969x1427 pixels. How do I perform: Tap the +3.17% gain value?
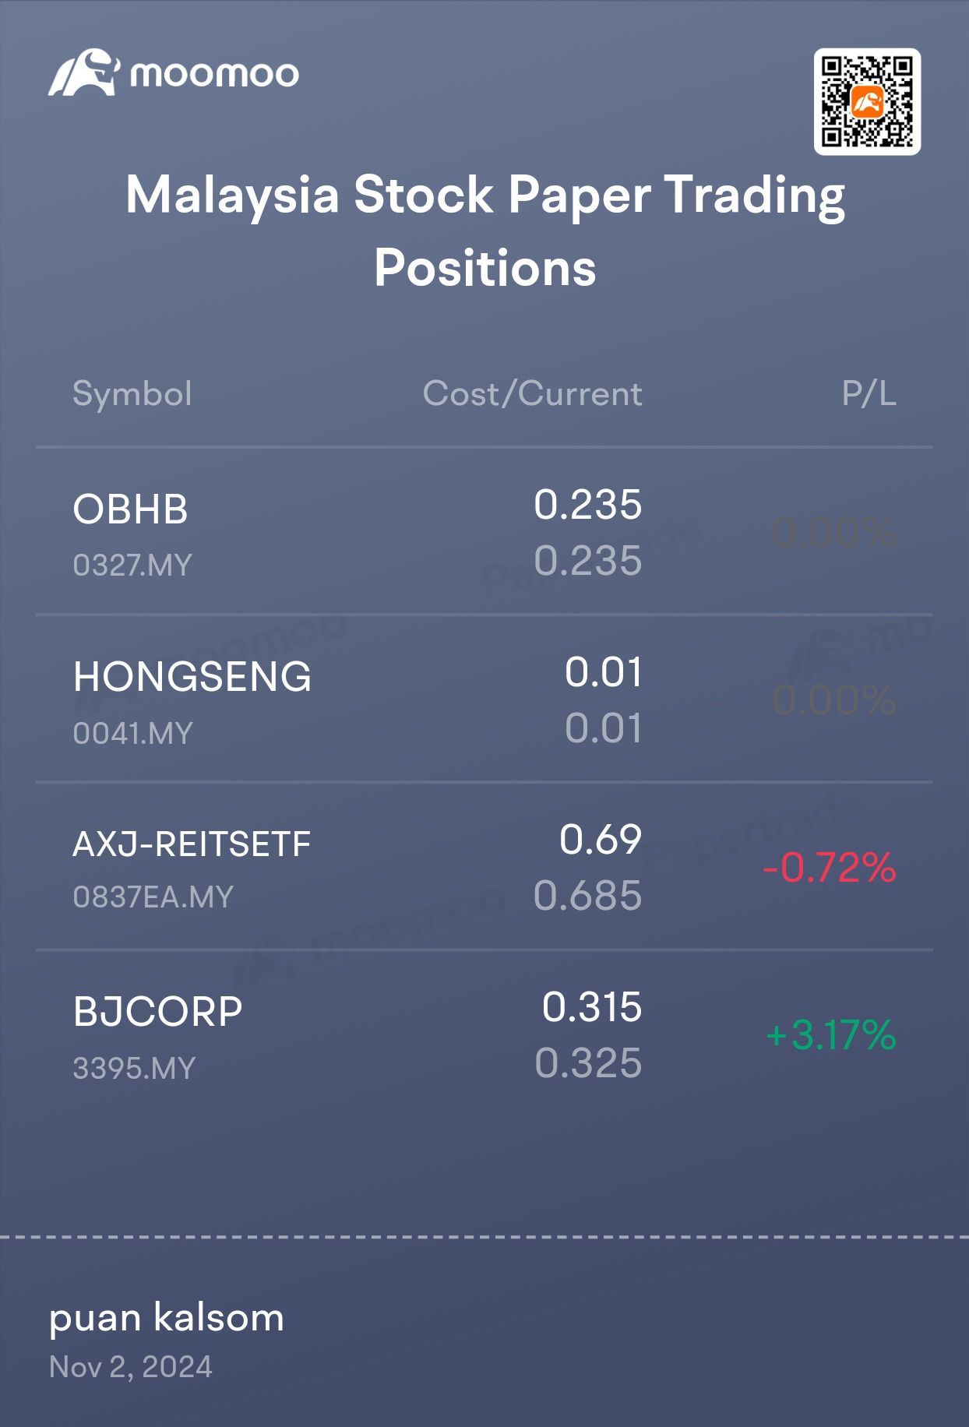click(831, 1035)
